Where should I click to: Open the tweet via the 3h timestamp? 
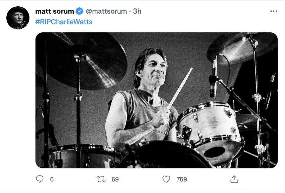[x=137, y=11]
